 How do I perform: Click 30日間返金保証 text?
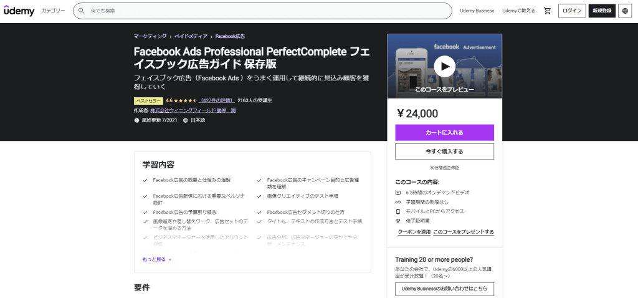(x=444, y=167)
